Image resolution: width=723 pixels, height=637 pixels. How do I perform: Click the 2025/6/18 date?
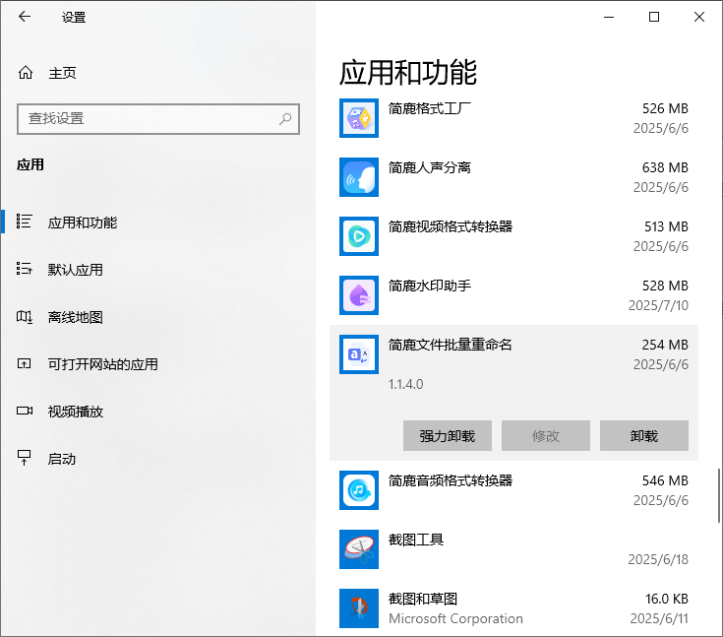[658, 559]
